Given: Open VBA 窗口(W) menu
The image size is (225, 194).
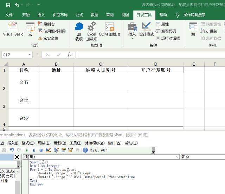Looking at the screenshot, I should pos(115,143).
